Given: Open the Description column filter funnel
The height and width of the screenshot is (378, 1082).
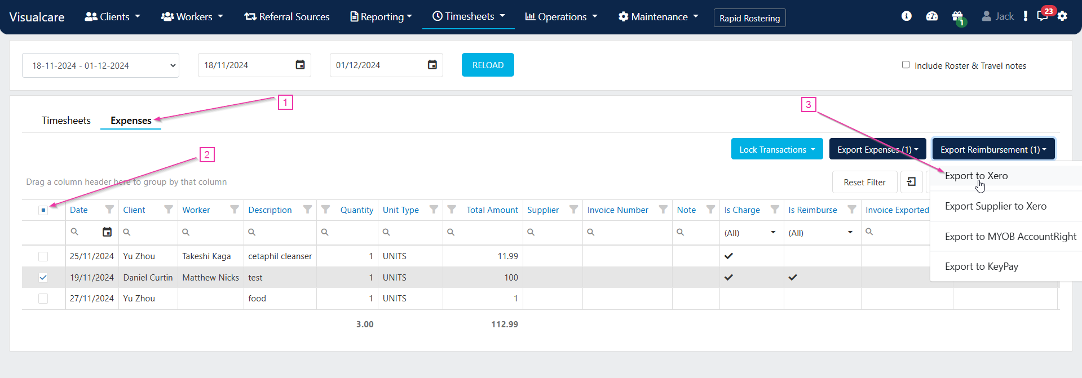Looking at the screenshot, I should [x=307, y=210].
